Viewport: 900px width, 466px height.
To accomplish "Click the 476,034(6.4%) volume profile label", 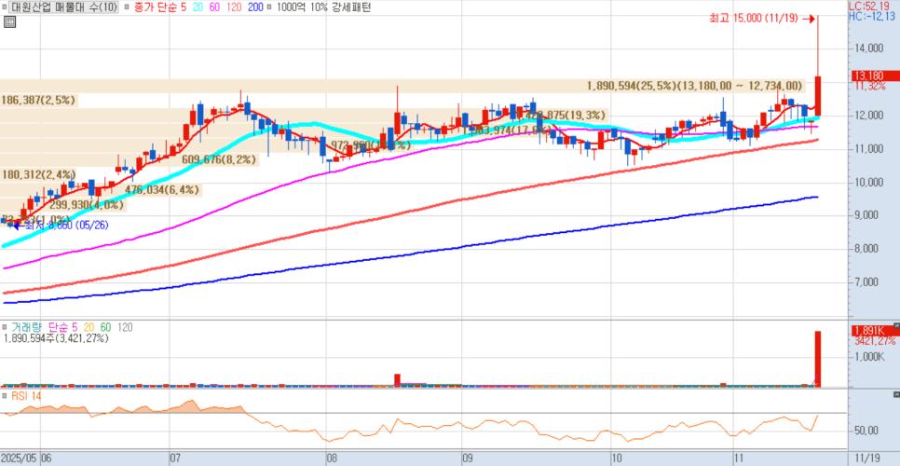I will coord(162,189).
